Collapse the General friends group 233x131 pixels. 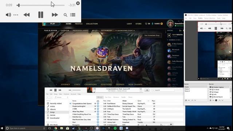point(174,40)
